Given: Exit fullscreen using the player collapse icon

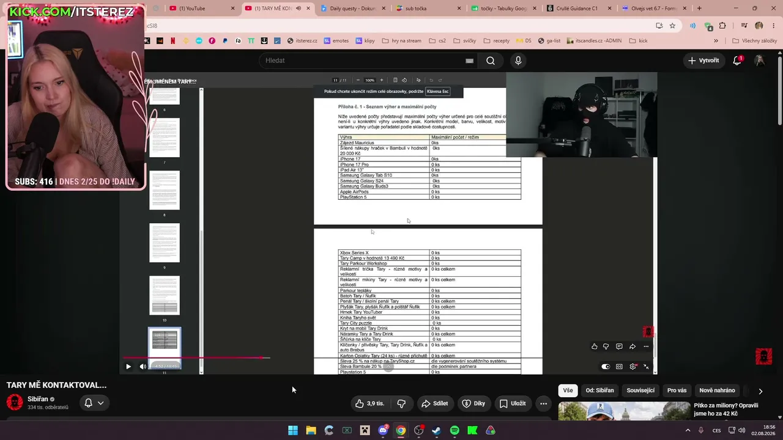Looking at the screenshot, I should (646, 367).
